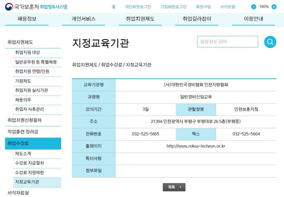Click the phone number 032-525-5665

click(x=146, y=134)
